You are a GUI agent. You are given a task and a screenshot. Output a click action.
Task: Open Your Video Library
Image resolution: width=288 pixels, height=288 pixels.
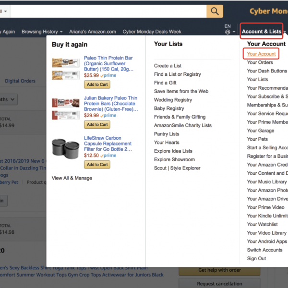pyautogui.click(x=267, y=233)
